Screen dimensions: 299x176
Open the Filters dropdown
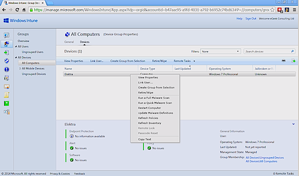click(x=220, y=51)
